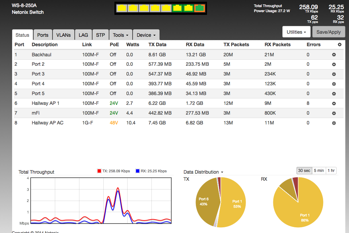Select the 30 sec time range
The height and width of the screenshot is (233, 349).
tap(304, 171)
